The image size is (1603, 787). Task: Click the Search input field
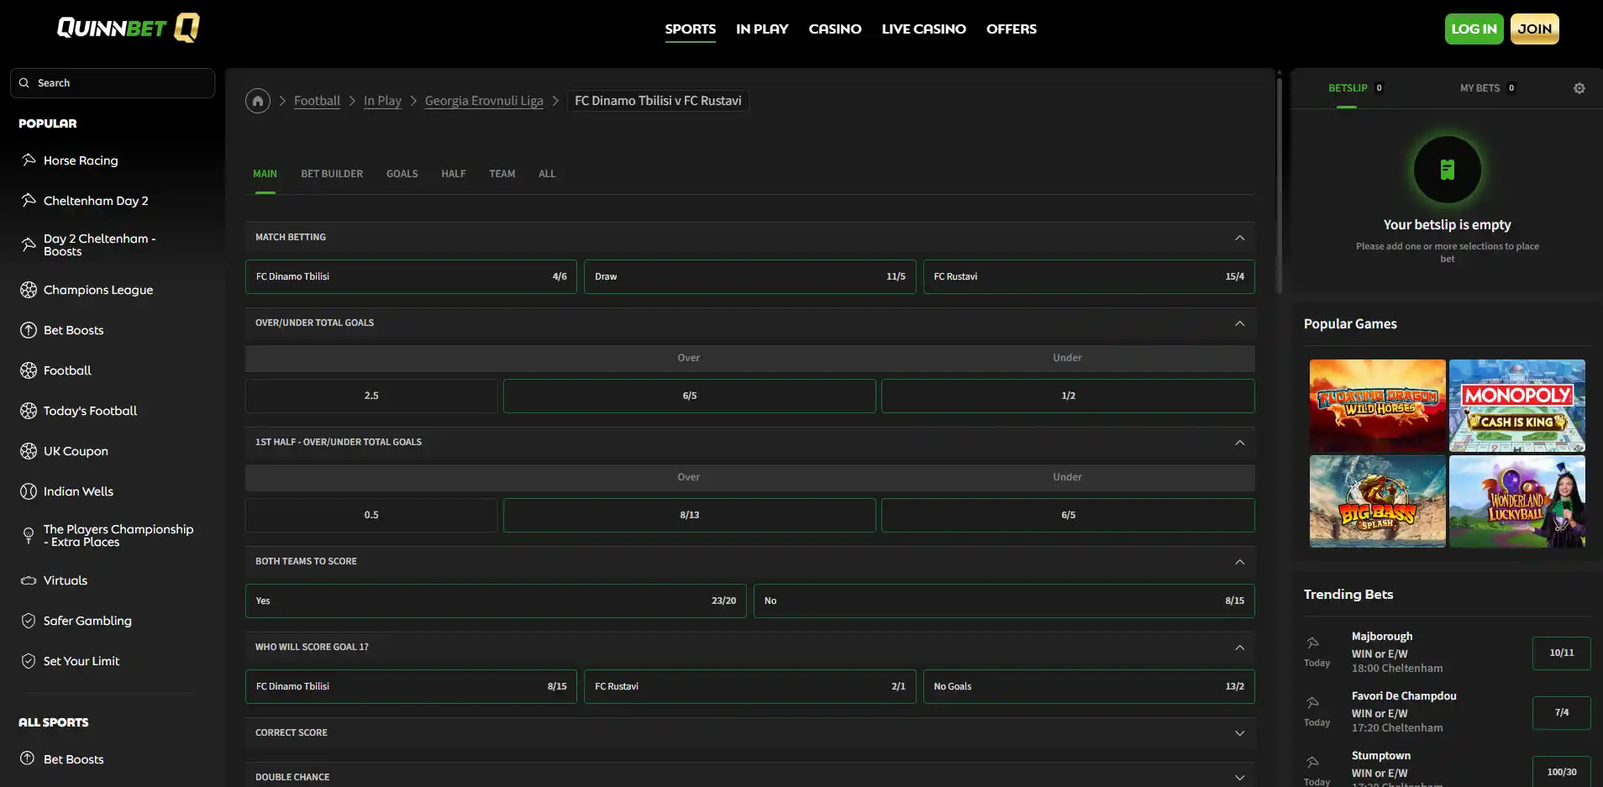[113, 83]
